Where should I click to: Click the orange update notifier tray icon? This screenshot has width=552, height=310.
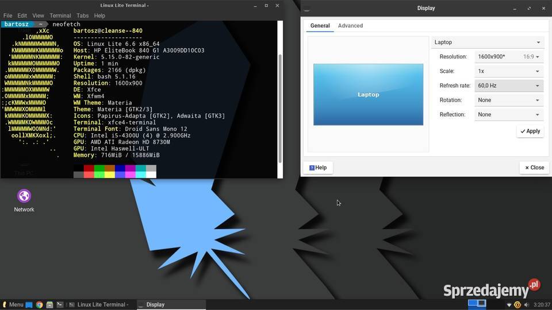tap(517, 305)
